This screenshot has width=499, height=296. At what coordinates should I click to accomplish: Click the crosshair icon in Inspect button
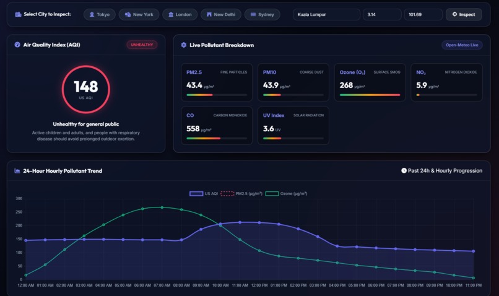455,14
